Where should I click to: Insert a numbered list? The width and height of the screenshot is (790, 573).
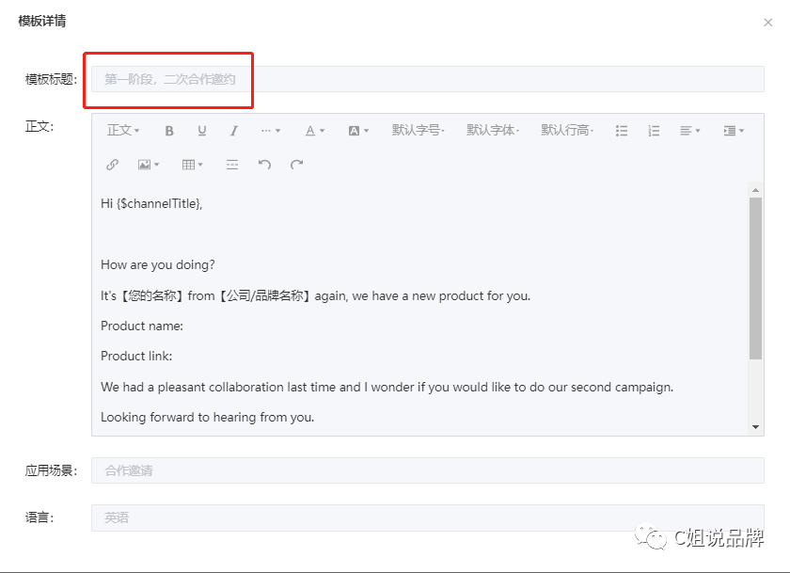pyautogui.click(x=654, y=131)
